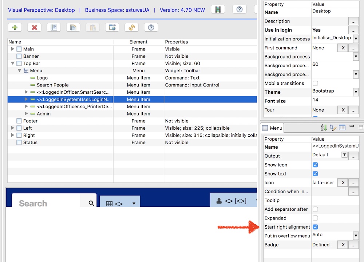The height and width of the screenshot is (262, 364).
Task: Click the orange refresh arrows toolbar icon
Action: click(132, 28)
